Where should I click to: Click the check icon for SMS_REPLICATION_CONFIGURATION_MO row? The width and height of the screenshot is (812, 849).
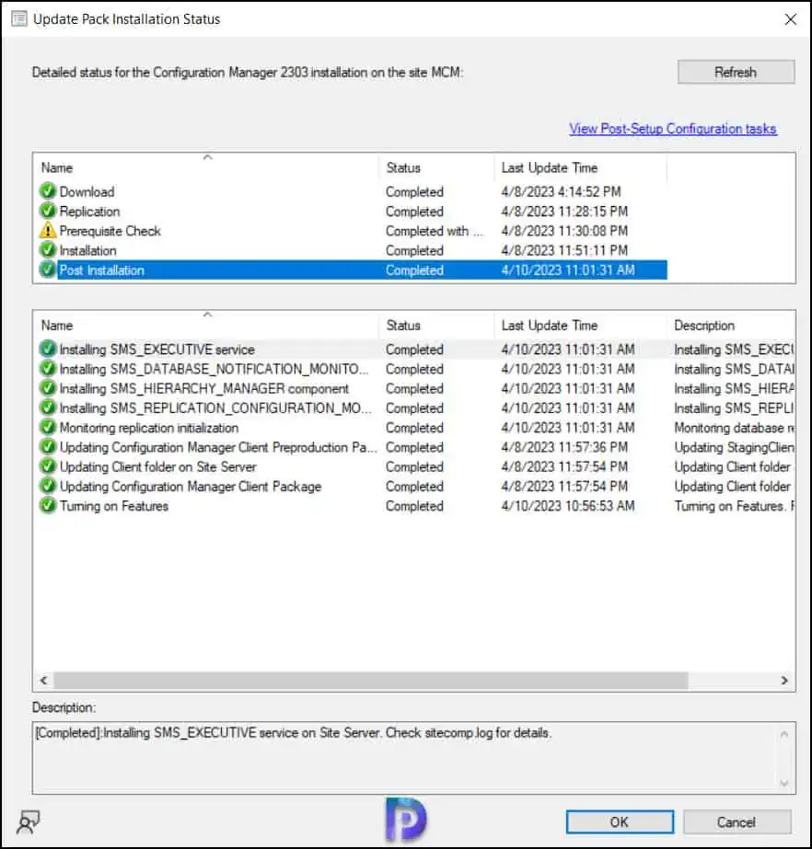(48, 407)
